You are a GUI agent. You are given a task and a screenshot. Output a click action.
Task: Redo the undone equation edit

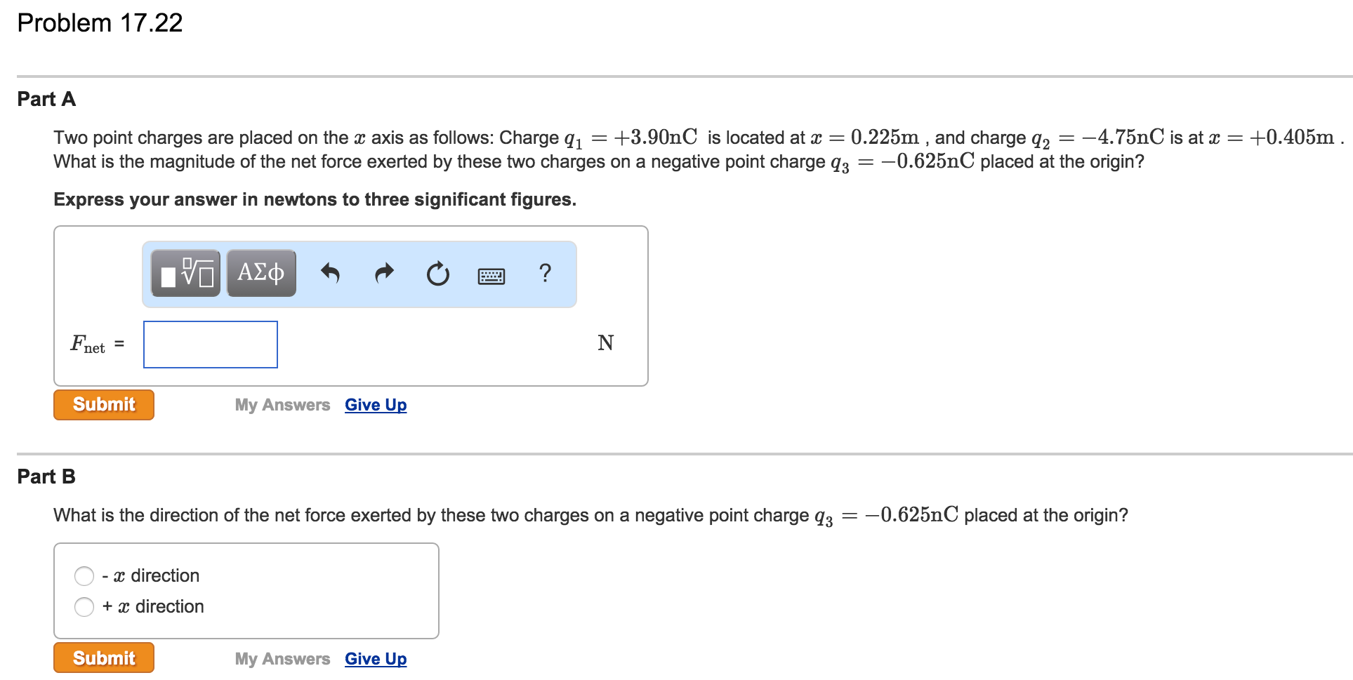[x=383, y=274]
